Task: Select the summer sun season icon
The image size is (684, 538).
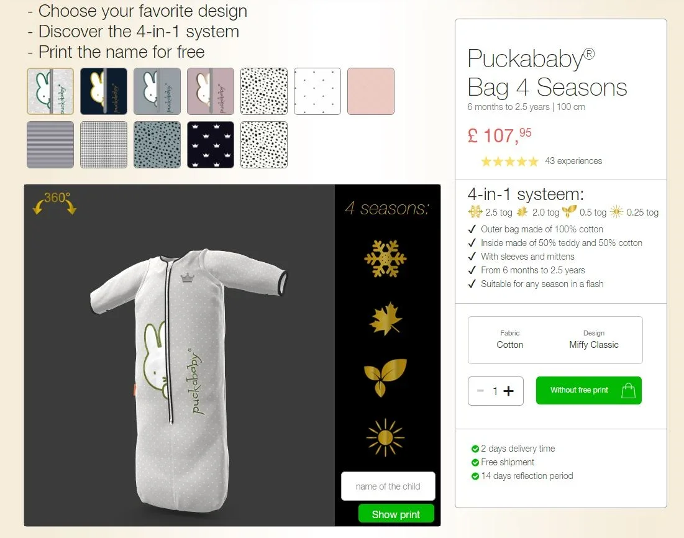Action: [x=385, y=437]
